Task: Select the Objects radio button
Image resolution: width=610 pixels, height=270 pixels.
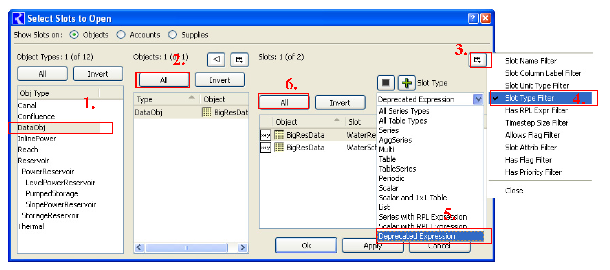Action: click(74, 35)
